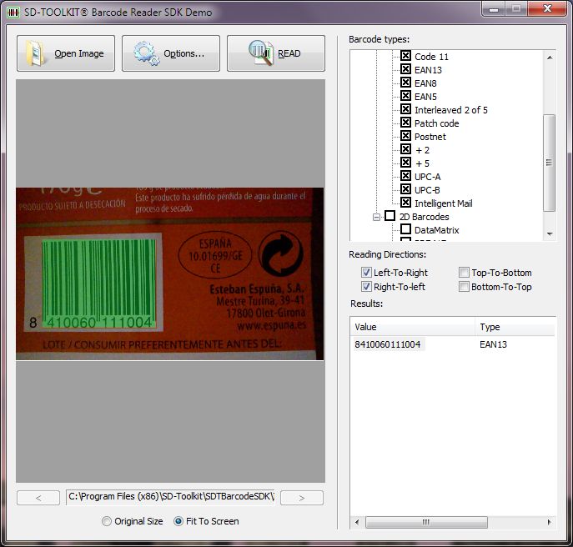Select the Original Size radio button
This screenshot has height=547, width=573.
[x=106, y=521]
